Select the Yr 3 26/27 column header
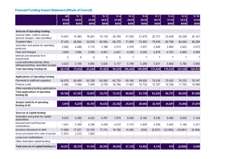 click(x=101, y=20)
